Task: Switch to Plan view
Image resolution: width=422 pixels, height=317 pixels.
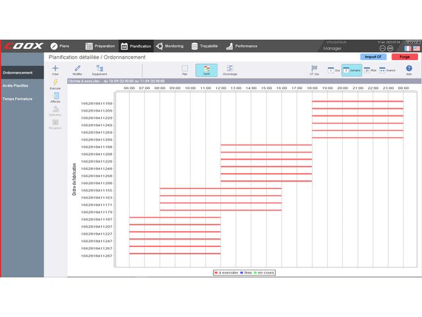Action: [185, 69]
